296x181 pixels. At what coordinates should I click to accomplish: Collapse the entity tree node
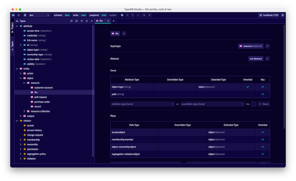point(17,69)
